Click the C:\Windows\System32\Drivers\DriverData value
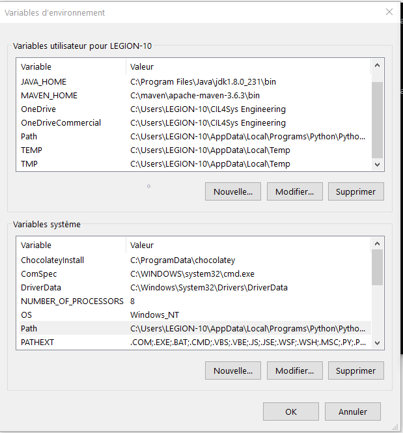The width and height of the screenshot is (403, 433). (209, 287)
